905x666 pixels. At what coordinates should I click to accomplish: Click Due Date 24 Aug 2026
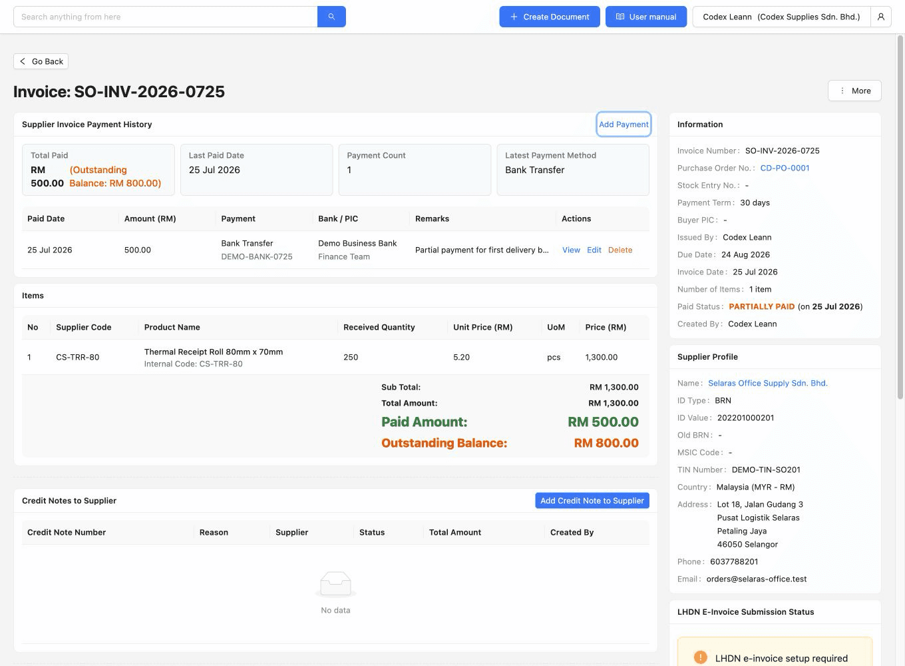(745, 254)
